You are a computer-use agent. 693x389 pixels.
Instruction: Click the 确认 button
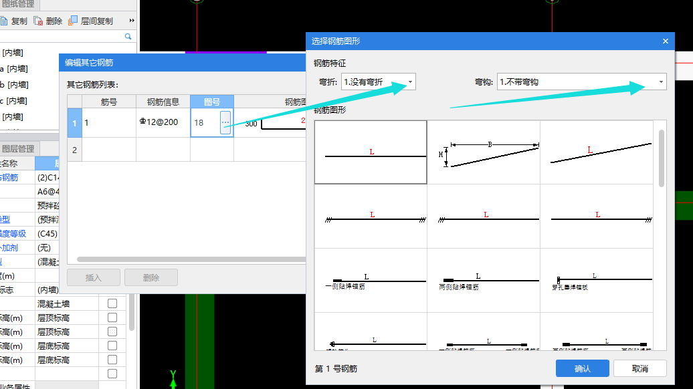point(582,368)
